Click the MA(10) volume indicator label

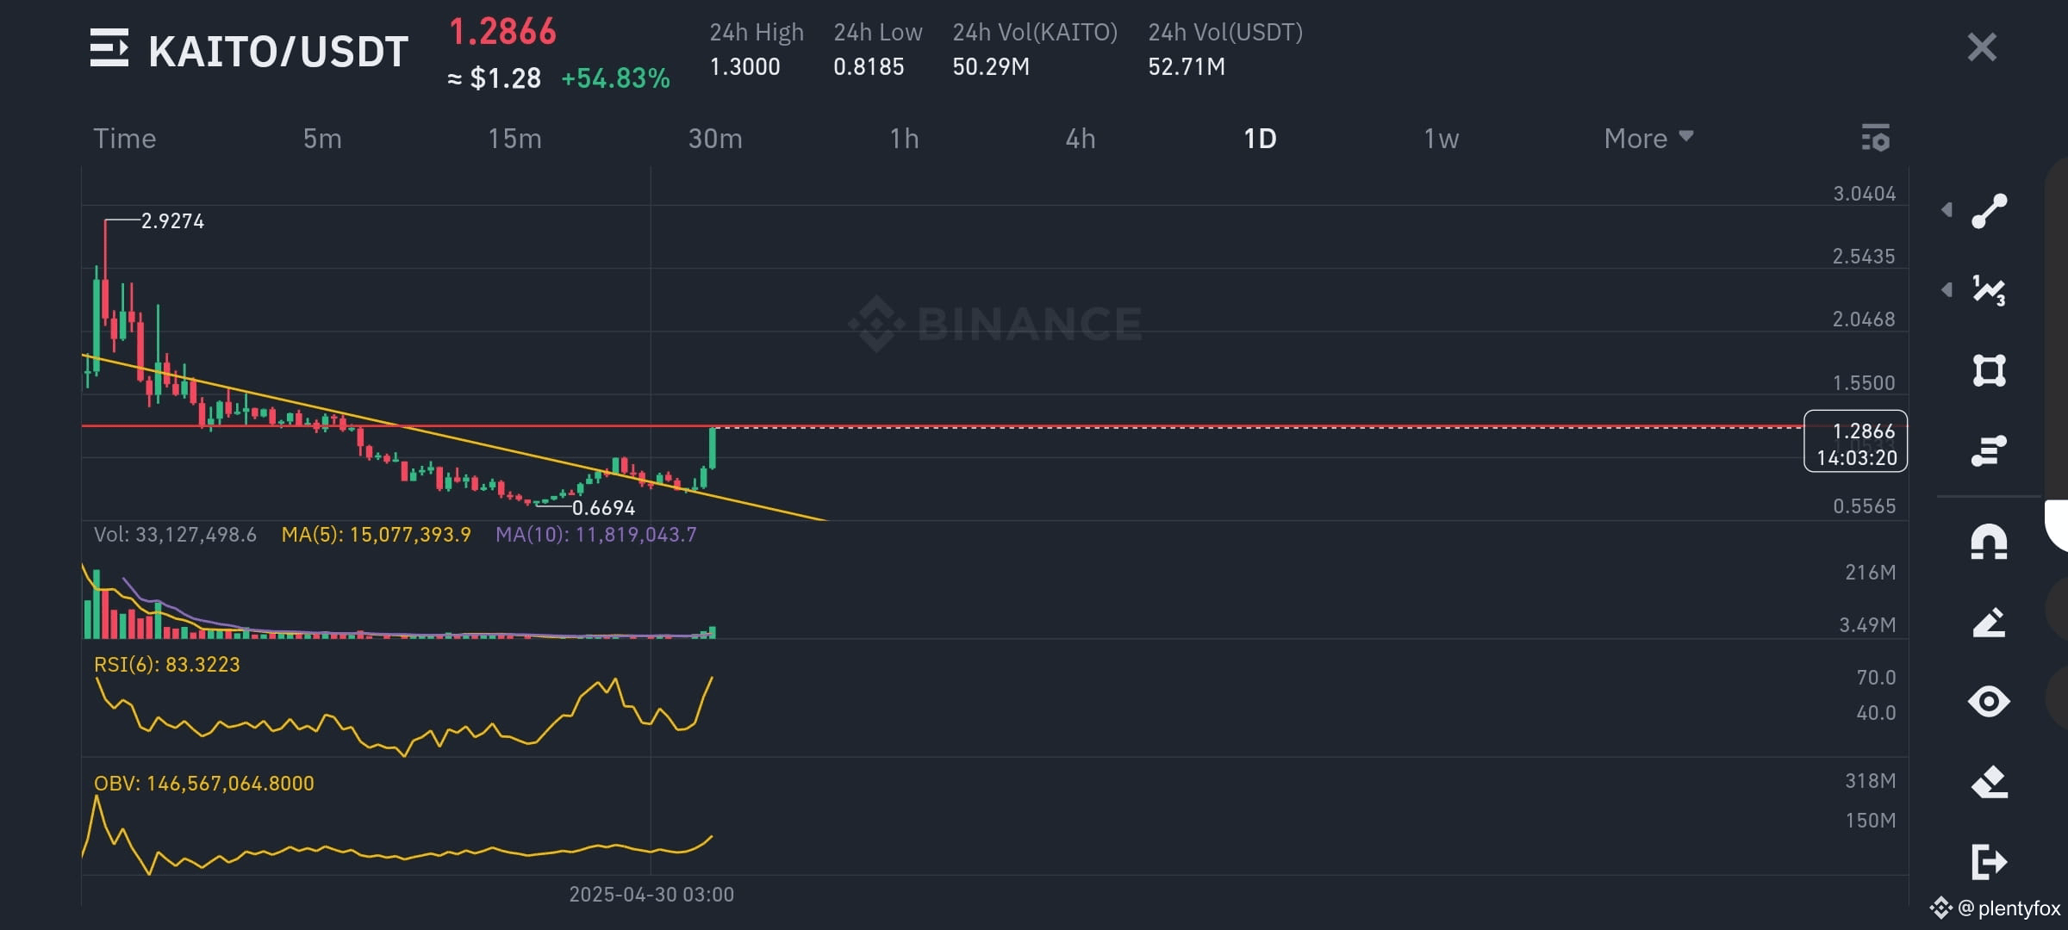(595, 535)
